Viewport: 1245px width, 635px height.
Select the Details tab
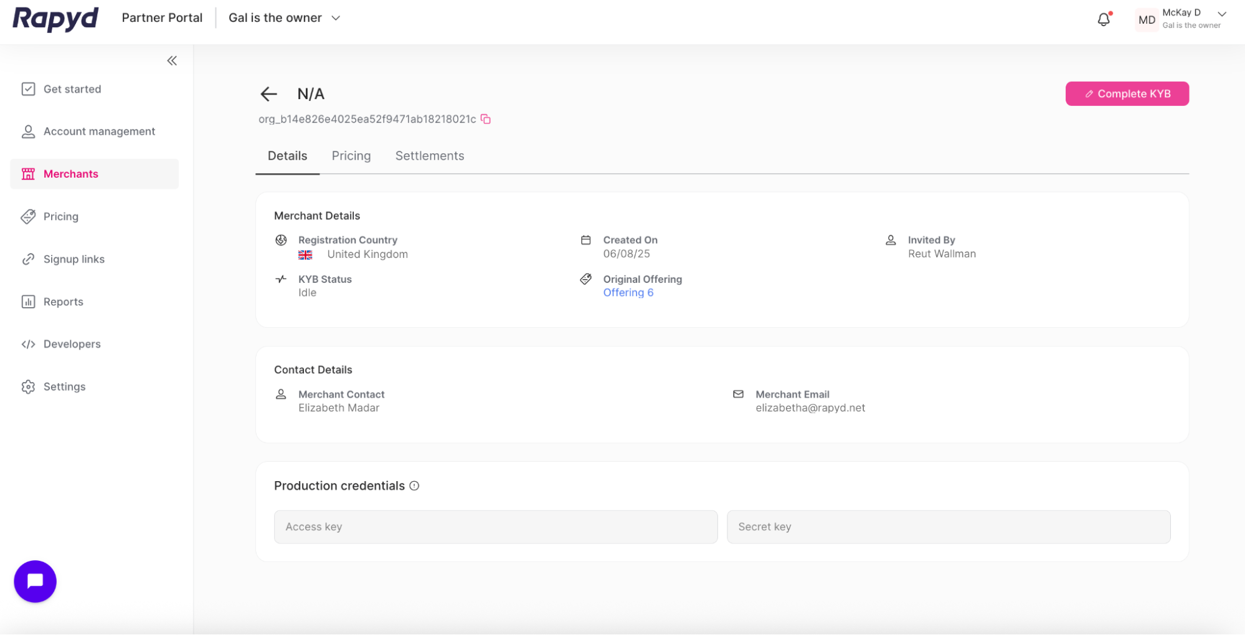click(287, 156)
